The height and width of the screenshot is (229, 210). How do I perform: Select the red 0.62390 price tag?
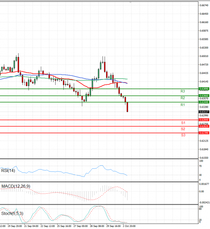(204, 133)
